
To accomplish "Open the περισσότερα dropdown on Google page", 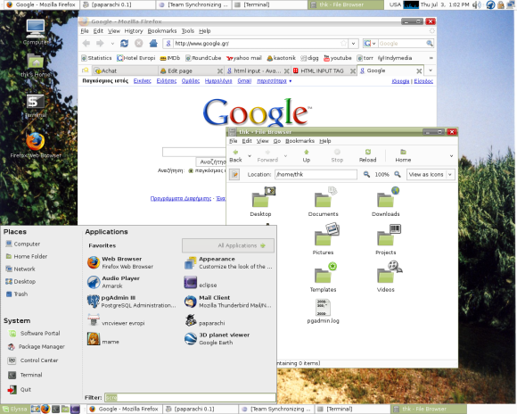I will [x=275, y=81].
